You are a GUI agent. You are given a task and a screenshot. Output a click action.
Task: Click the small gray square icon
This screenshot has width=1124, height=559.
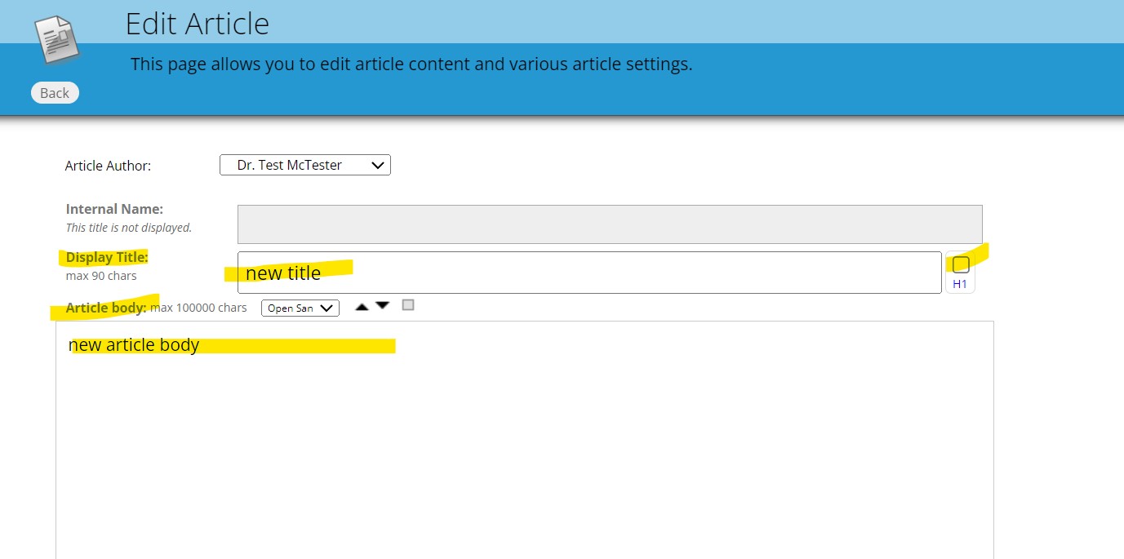[x=408, y=305]
